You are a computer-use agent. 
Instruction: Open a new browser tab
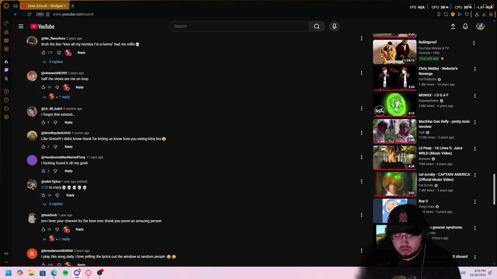coord(73,6)
